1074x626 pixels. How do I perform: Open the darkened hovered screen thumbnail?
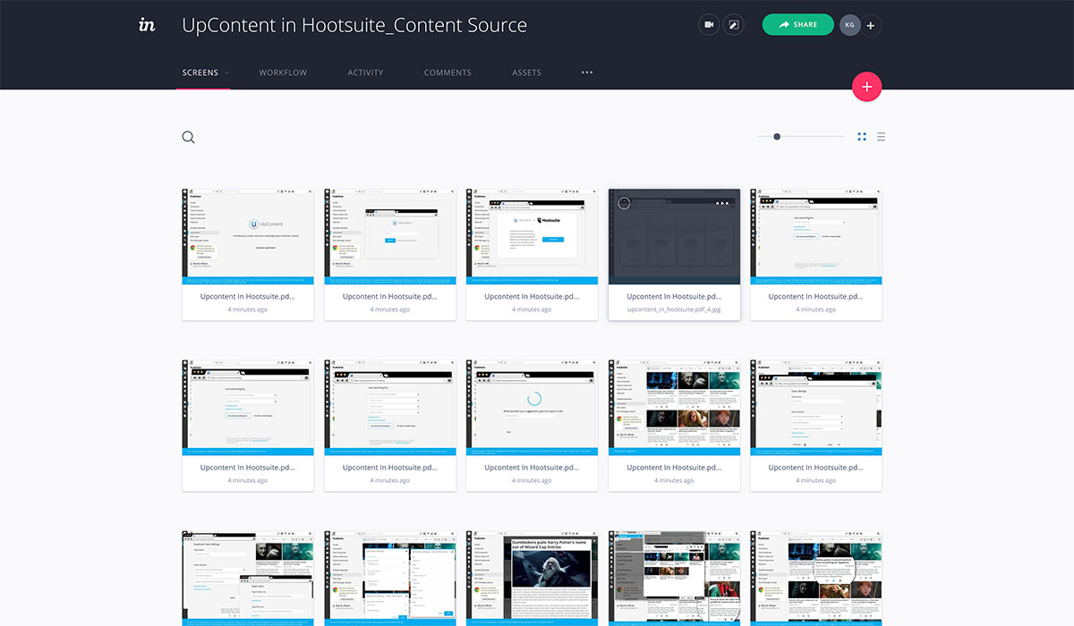tap(674, 237)
